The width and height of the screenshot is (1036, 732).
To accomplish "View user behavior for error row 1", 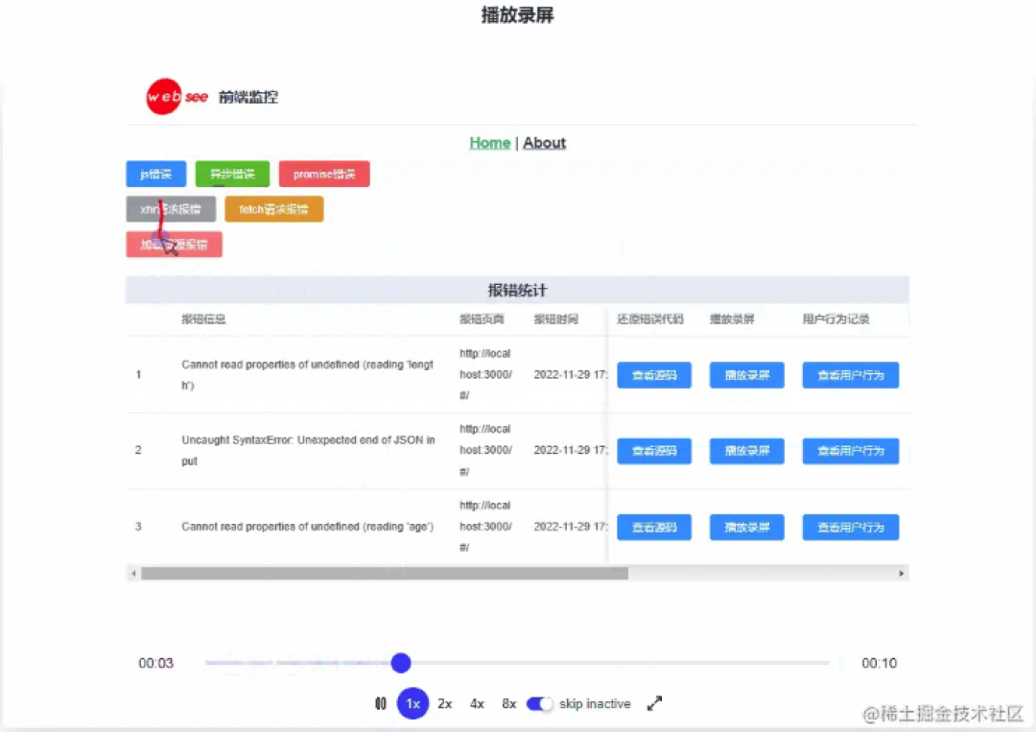I will (850, 375).
